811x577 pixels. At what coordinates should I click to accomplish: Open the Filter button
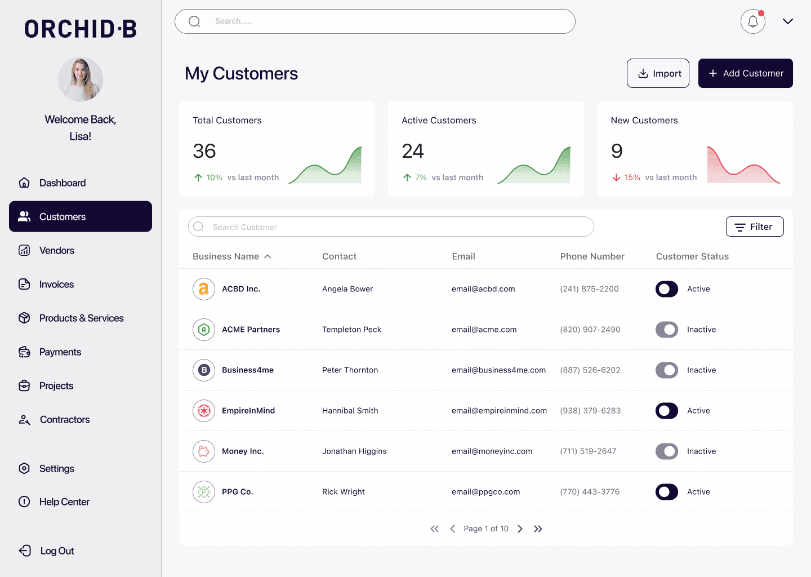click(755, 227)
